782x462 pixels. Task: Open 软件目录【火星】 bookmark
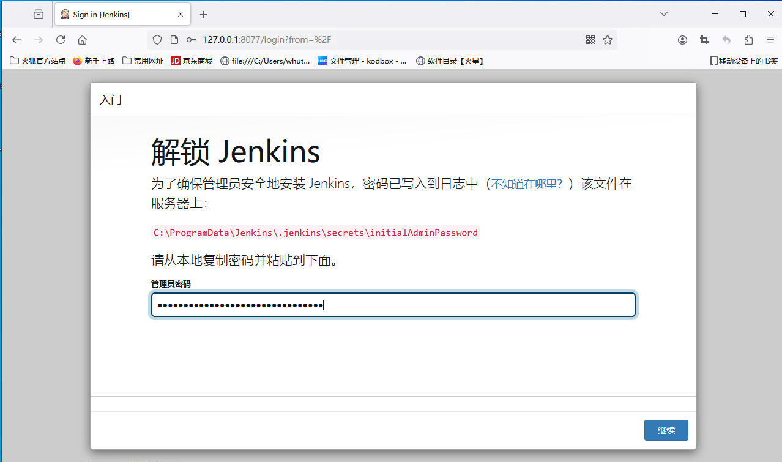point(450,61)
